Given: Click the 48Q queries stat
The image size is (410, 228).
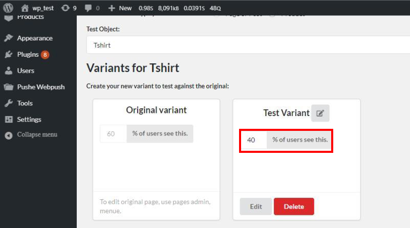Looking at the screenshot, I should (x=215, y=8).
